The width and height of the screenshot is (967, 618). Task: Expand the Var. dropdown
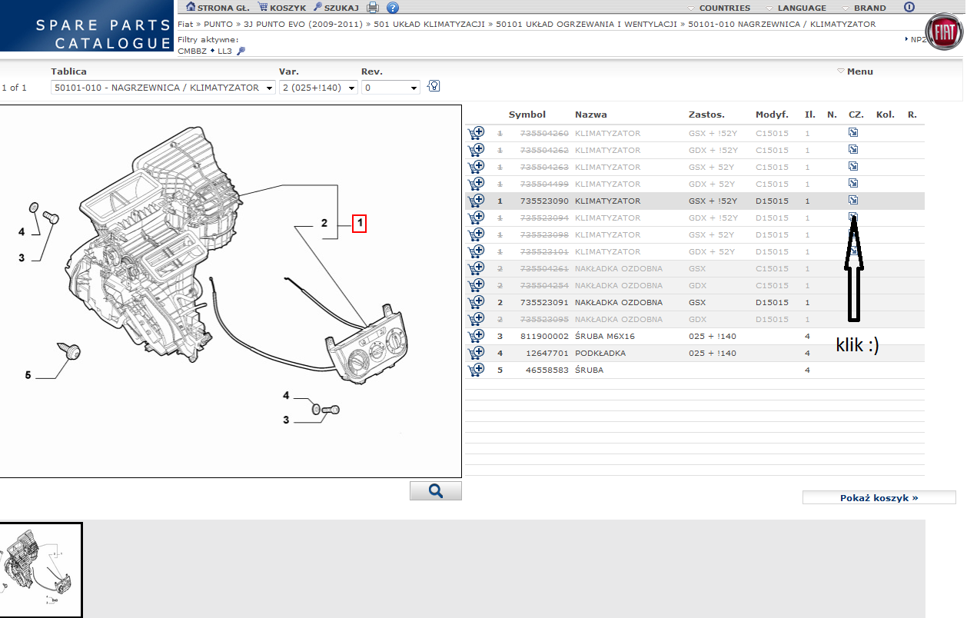point(318,88)
